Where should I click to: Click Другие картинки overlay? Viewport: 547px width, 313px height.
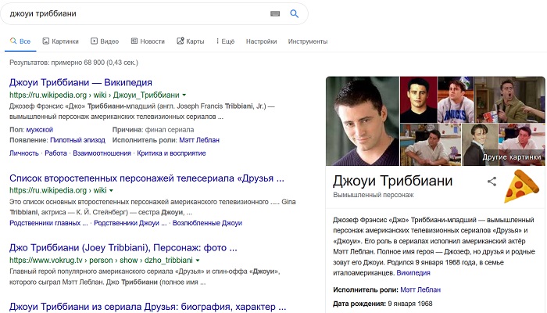[511, 157]
